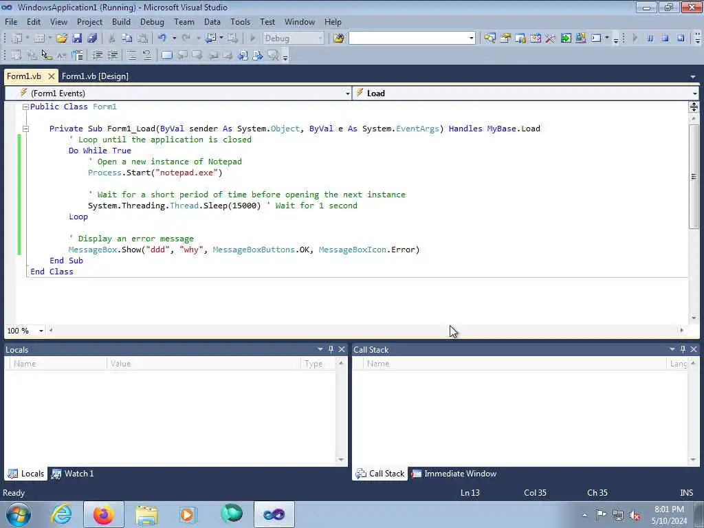The width and height of the screenshot is (704, 528).
Task: Click the Windows Start orb
Action: tap(18, 514)
